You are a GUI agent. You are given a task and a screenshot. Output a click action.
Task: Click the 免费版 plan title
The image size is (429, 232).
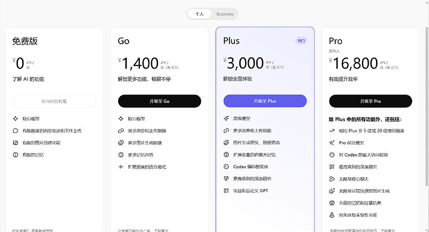coord(25,41)
